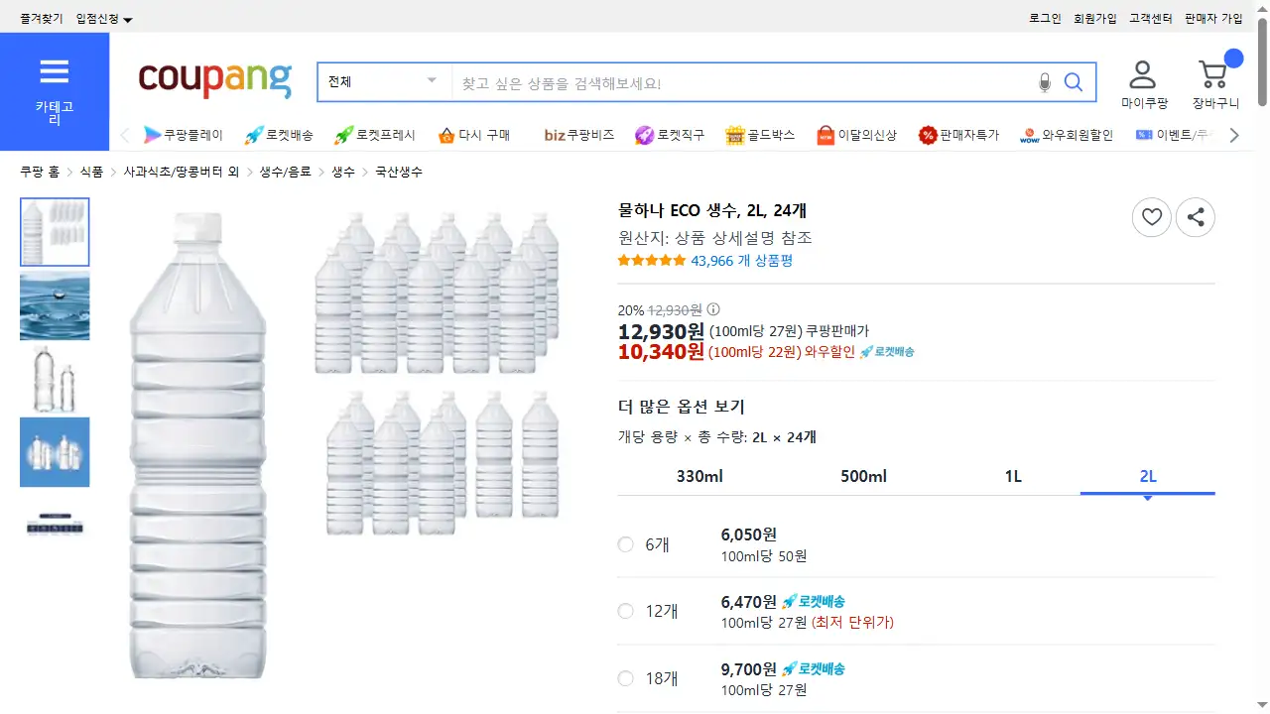Open the 판매자 가입 link
The width and height of the screenshot is (1270, 714).
coord(1213,19)
